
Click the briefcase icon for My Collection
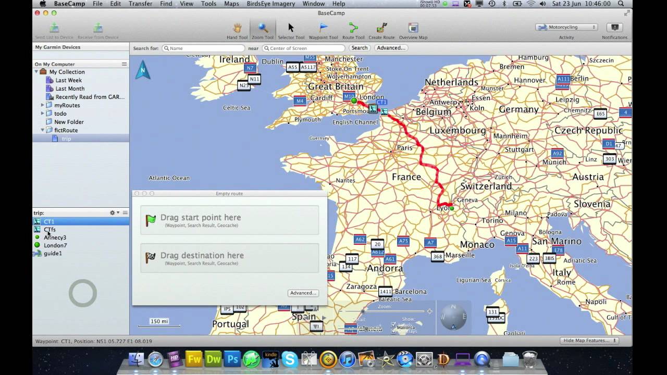click(x=44, y=72)
